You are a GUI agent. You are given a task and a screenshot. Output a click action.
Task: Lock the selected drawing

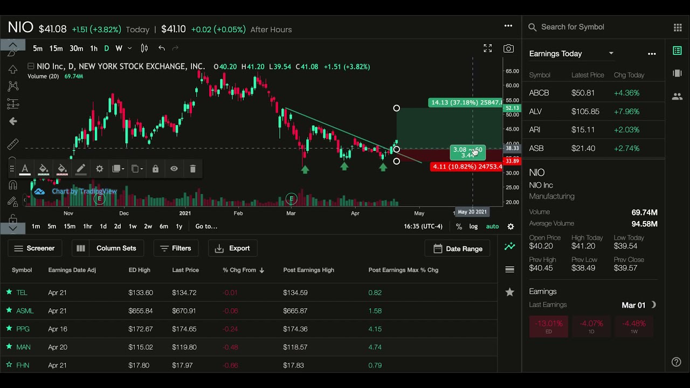[x=155, y=169]
